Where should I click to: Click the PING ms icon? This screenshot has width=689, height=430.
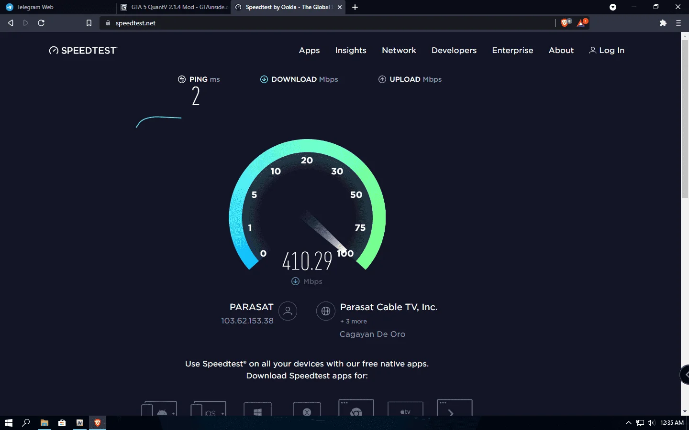(x=182, y=79)
